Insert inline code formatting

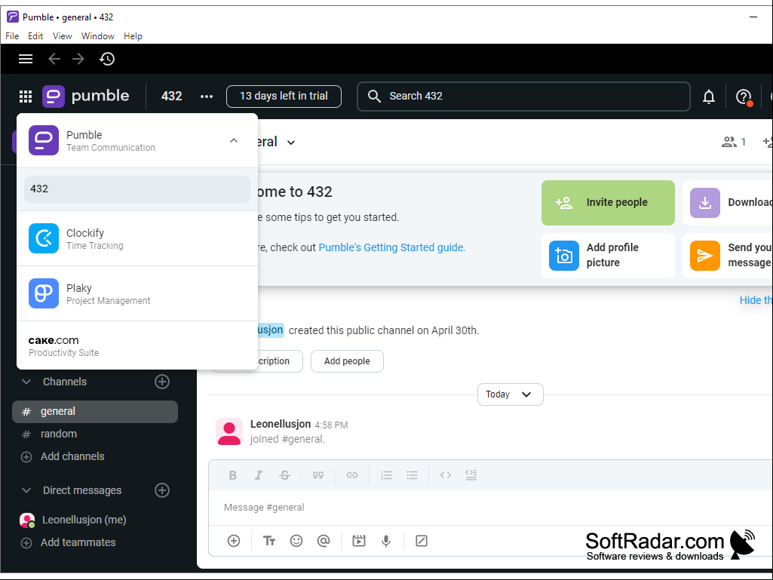pyautogui.click(x=446, y=475)
